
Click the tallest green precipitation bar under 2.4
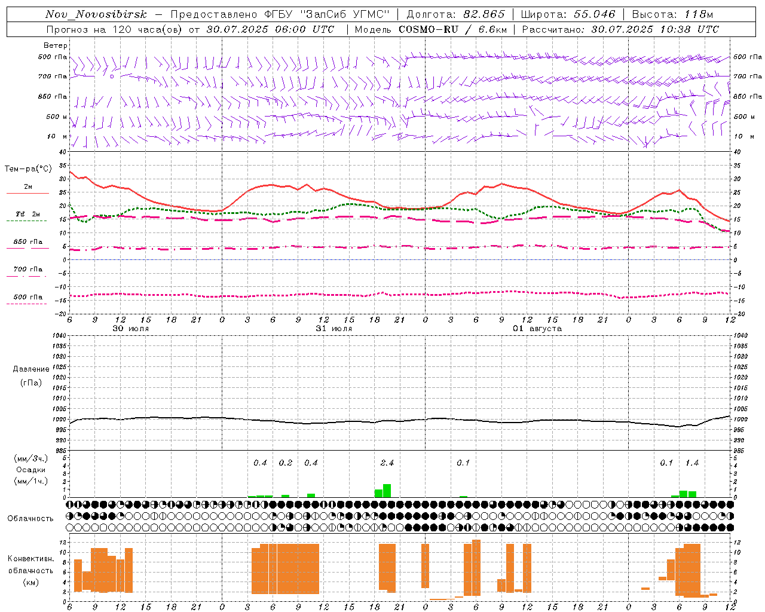click(387, 491)
